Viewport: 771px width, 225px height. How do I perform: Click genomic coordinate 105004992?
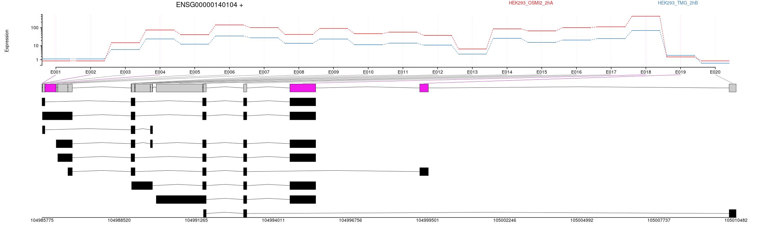582,221
